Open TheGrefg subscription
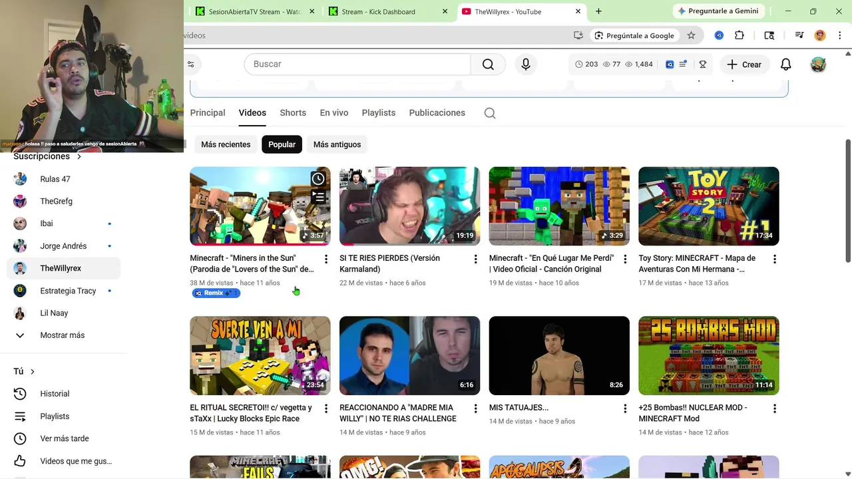 tap(63, 202)
